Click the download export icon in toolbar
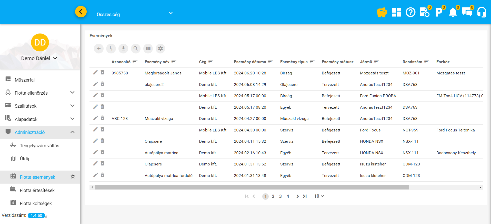This screenshot has width=491, height=224. [x=123, y=48]
